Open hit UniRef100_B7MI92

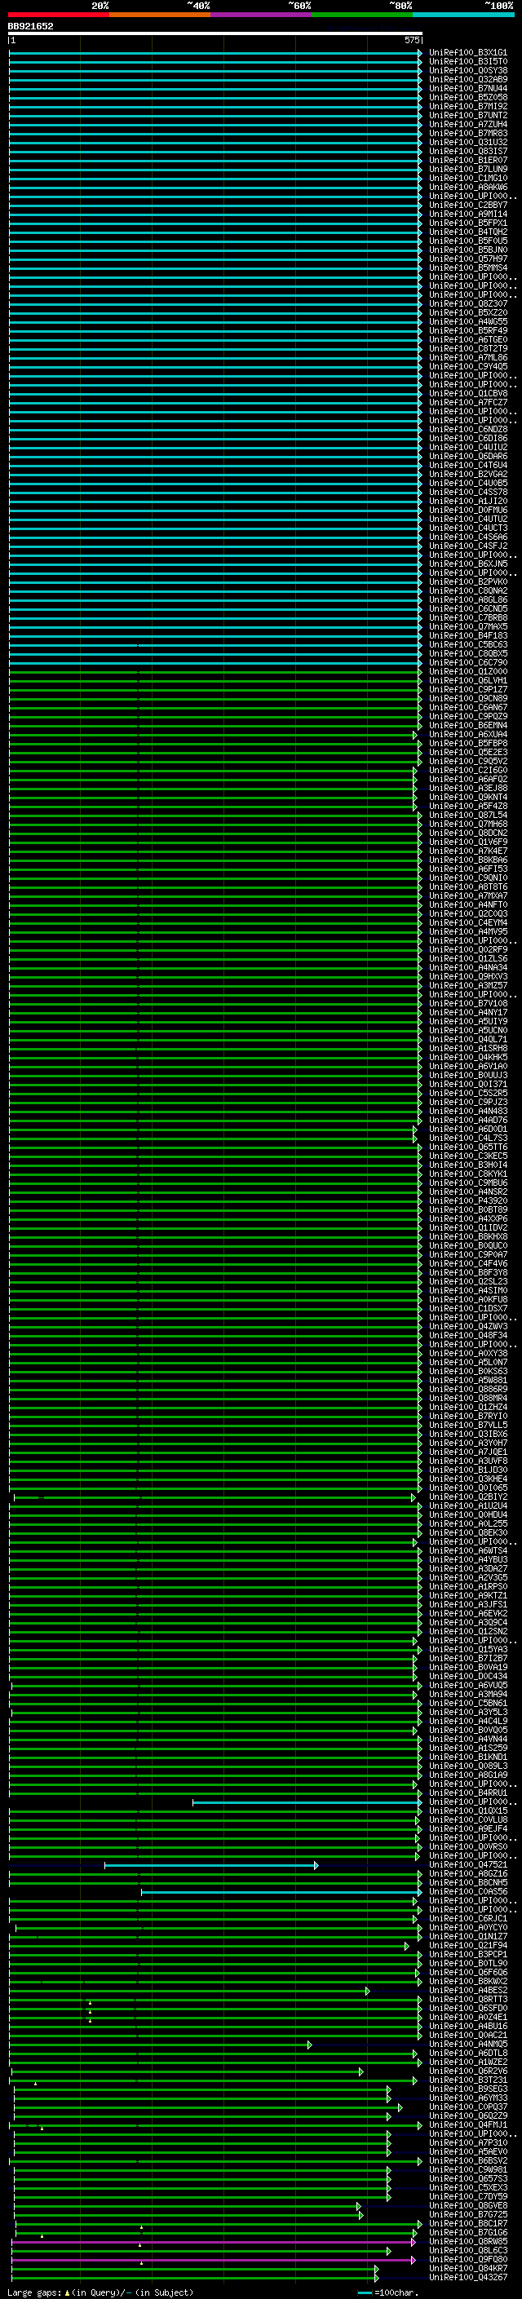(x=468, y=106)
